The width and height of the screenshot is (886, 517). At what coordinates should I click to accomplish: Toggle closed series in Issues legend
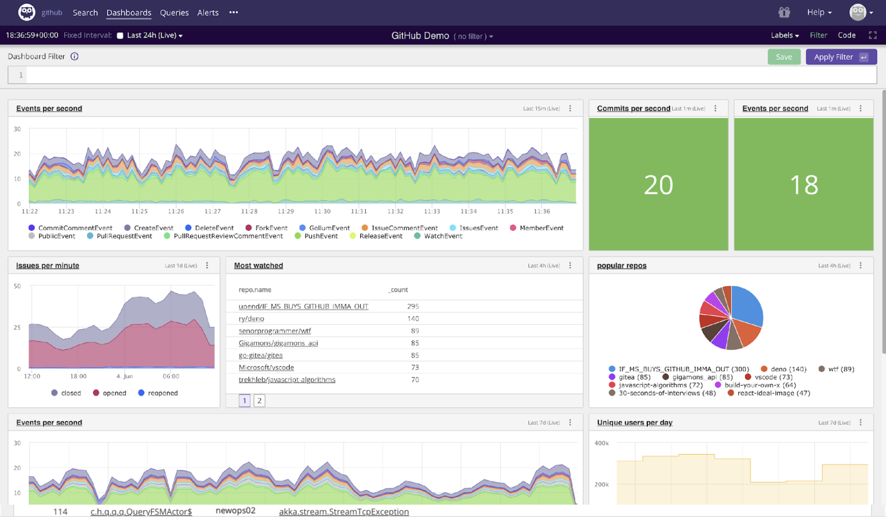pos(66,393)
